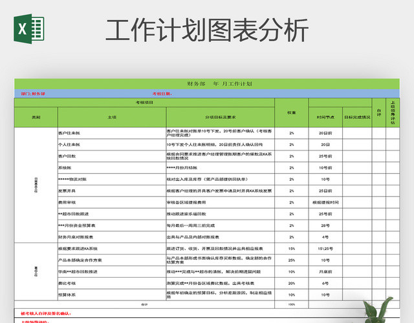This screenshot has width=414, height=323.
Task: Click the 推动跟进家乐福回款 cell
Action: click(x=221, y=214)
